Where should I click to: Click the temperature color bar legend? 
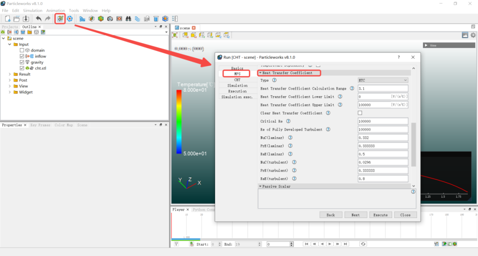pyautogui.click(x=179, y=121)
